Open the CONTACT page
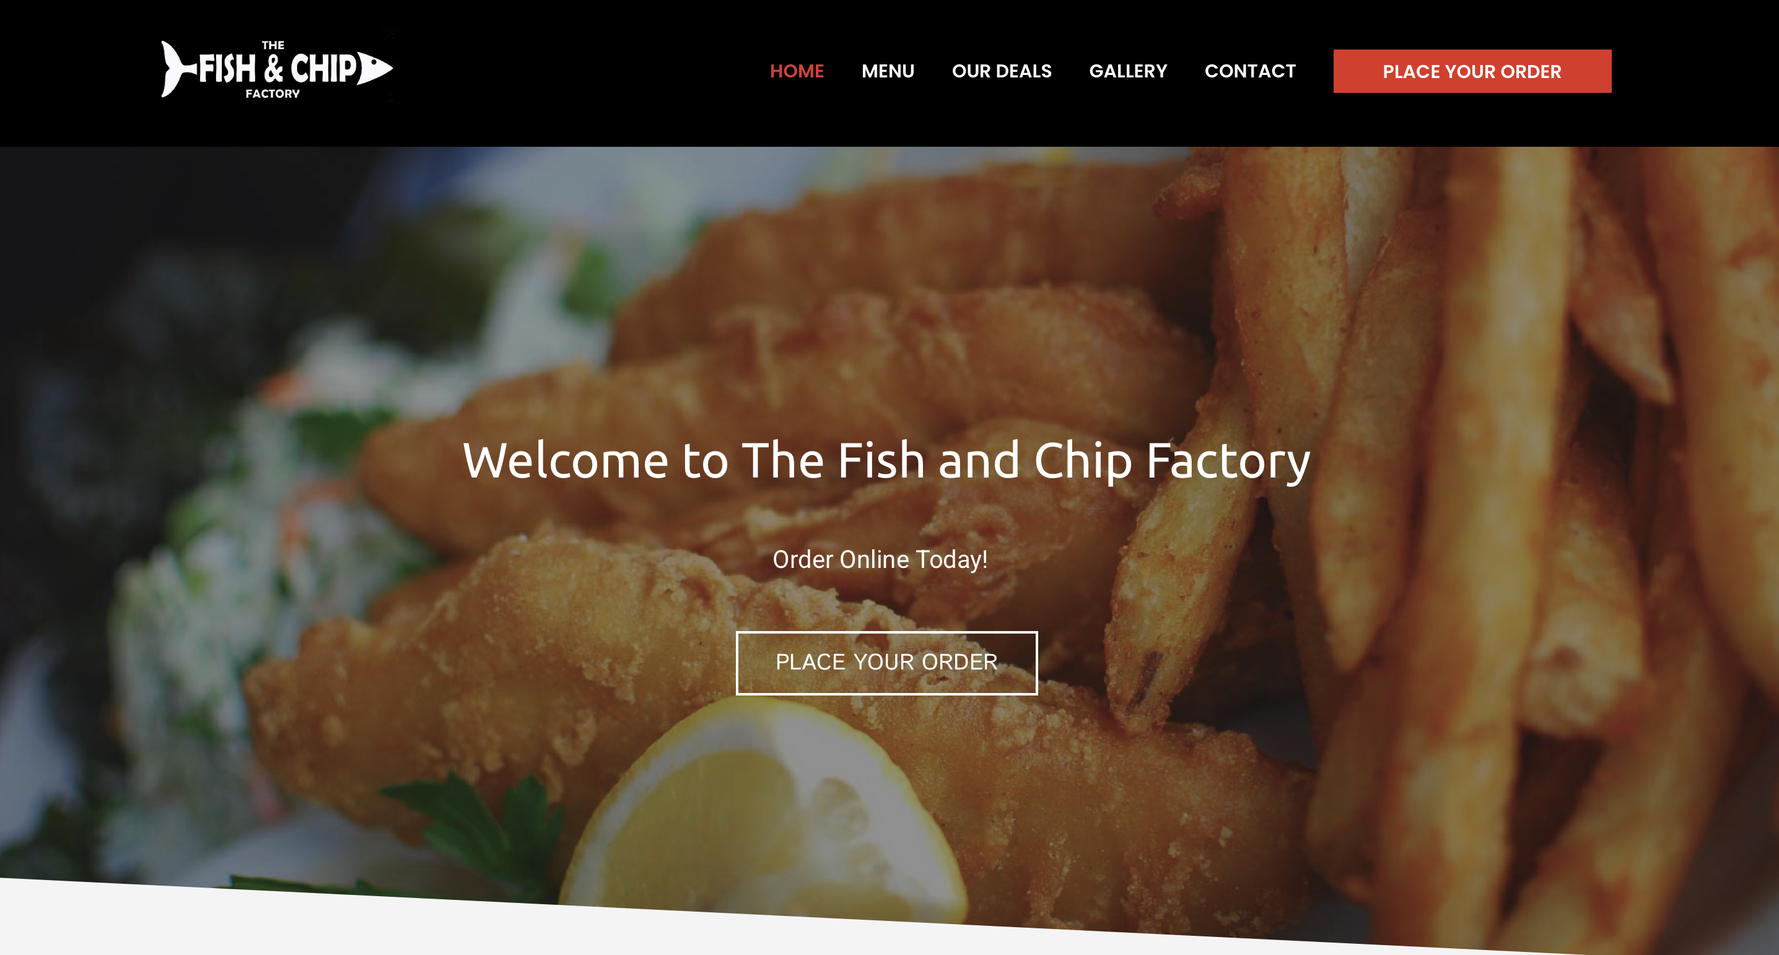This screenshot has width=1779, height=955. 1250,71
